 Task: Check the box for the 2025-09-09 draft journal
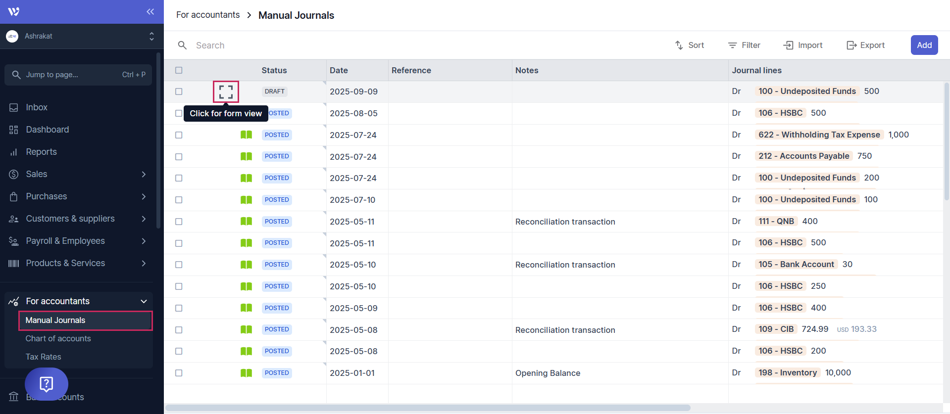coord(179,92)
